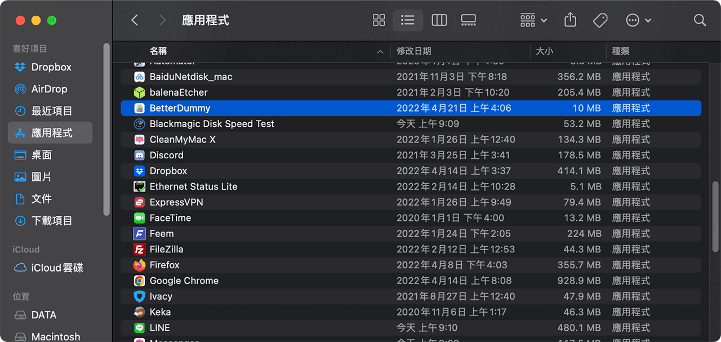Screen dimensions: 721x342
Task: Switch to icon grid view
Action: 379,20
